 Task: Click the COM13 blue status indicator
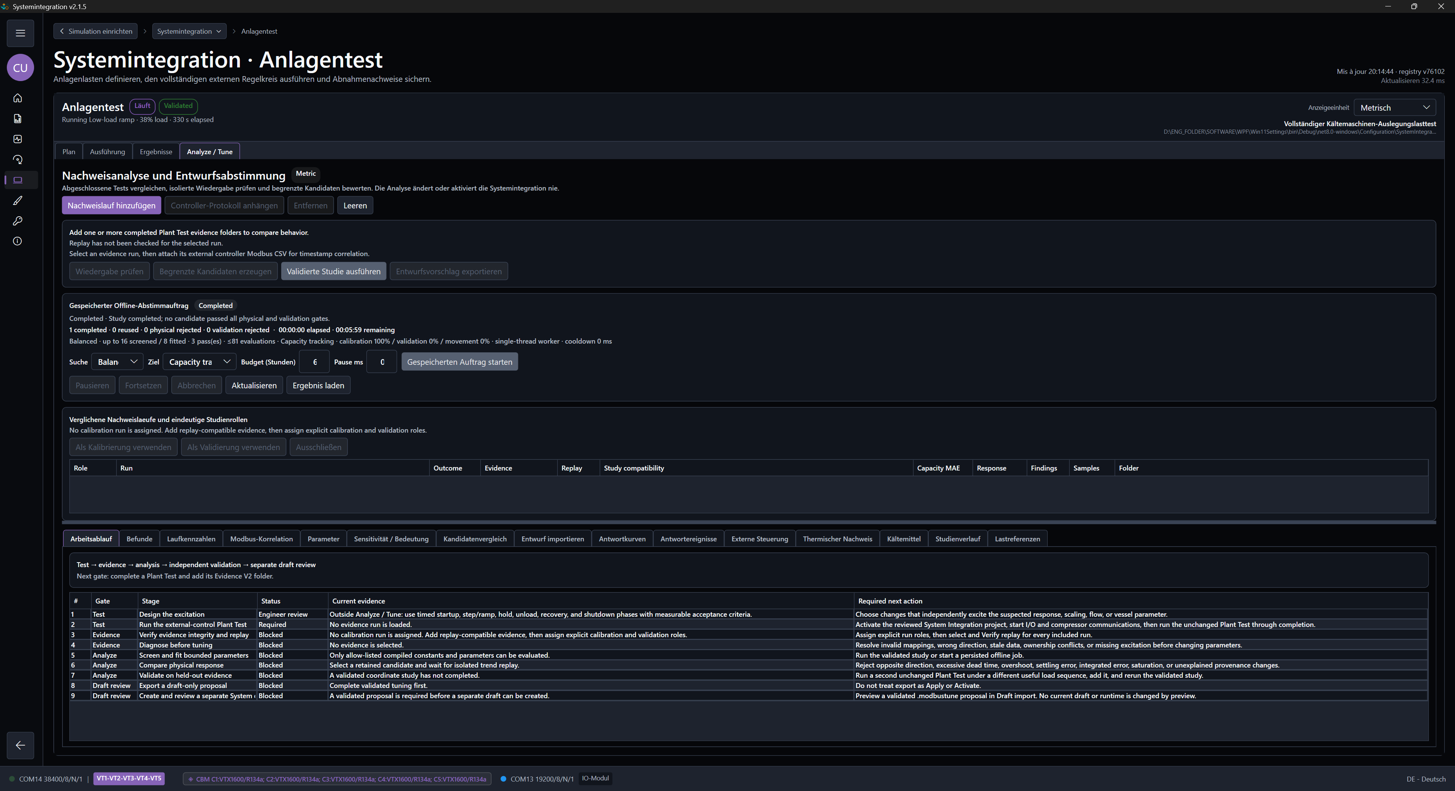coord(503,779)
